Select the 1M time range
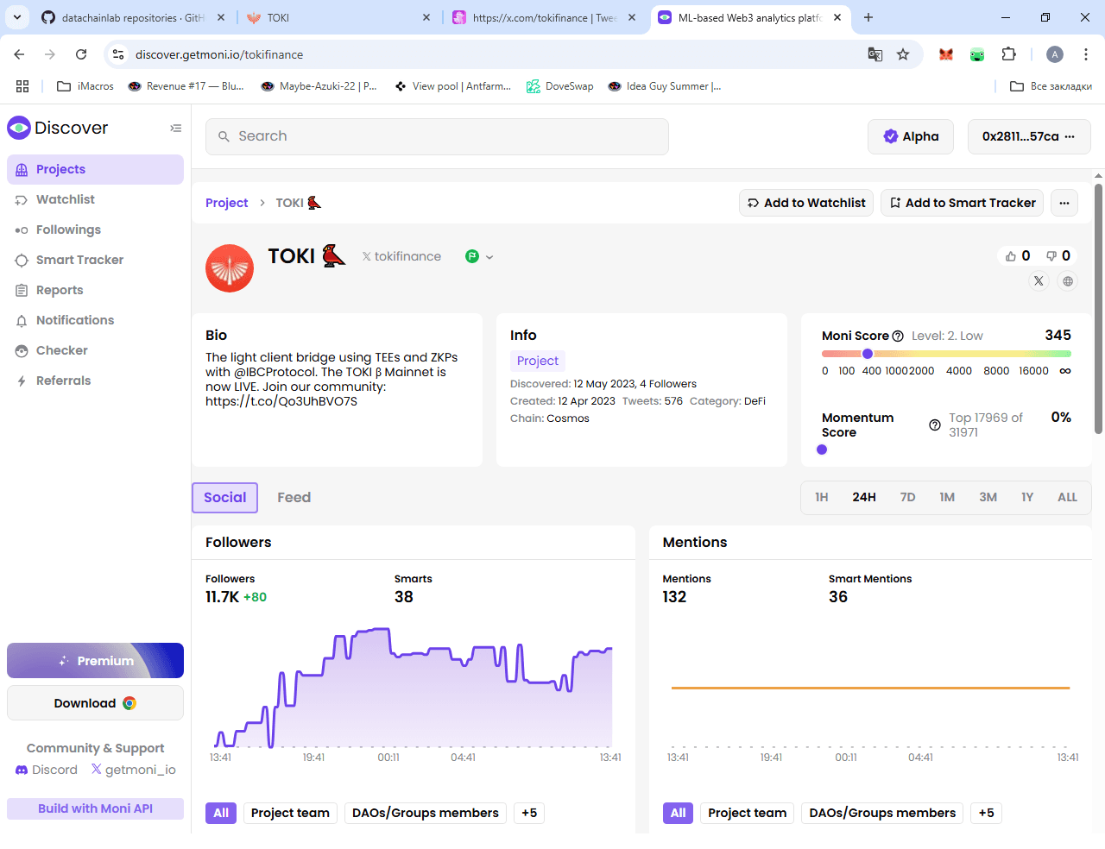 point(947,497)
